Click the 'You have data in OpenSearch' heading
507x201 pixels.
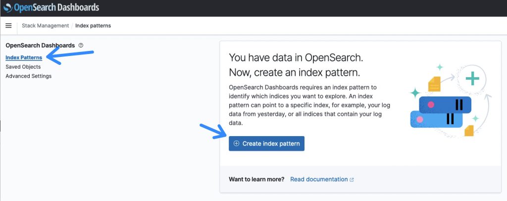click(296, 57)
